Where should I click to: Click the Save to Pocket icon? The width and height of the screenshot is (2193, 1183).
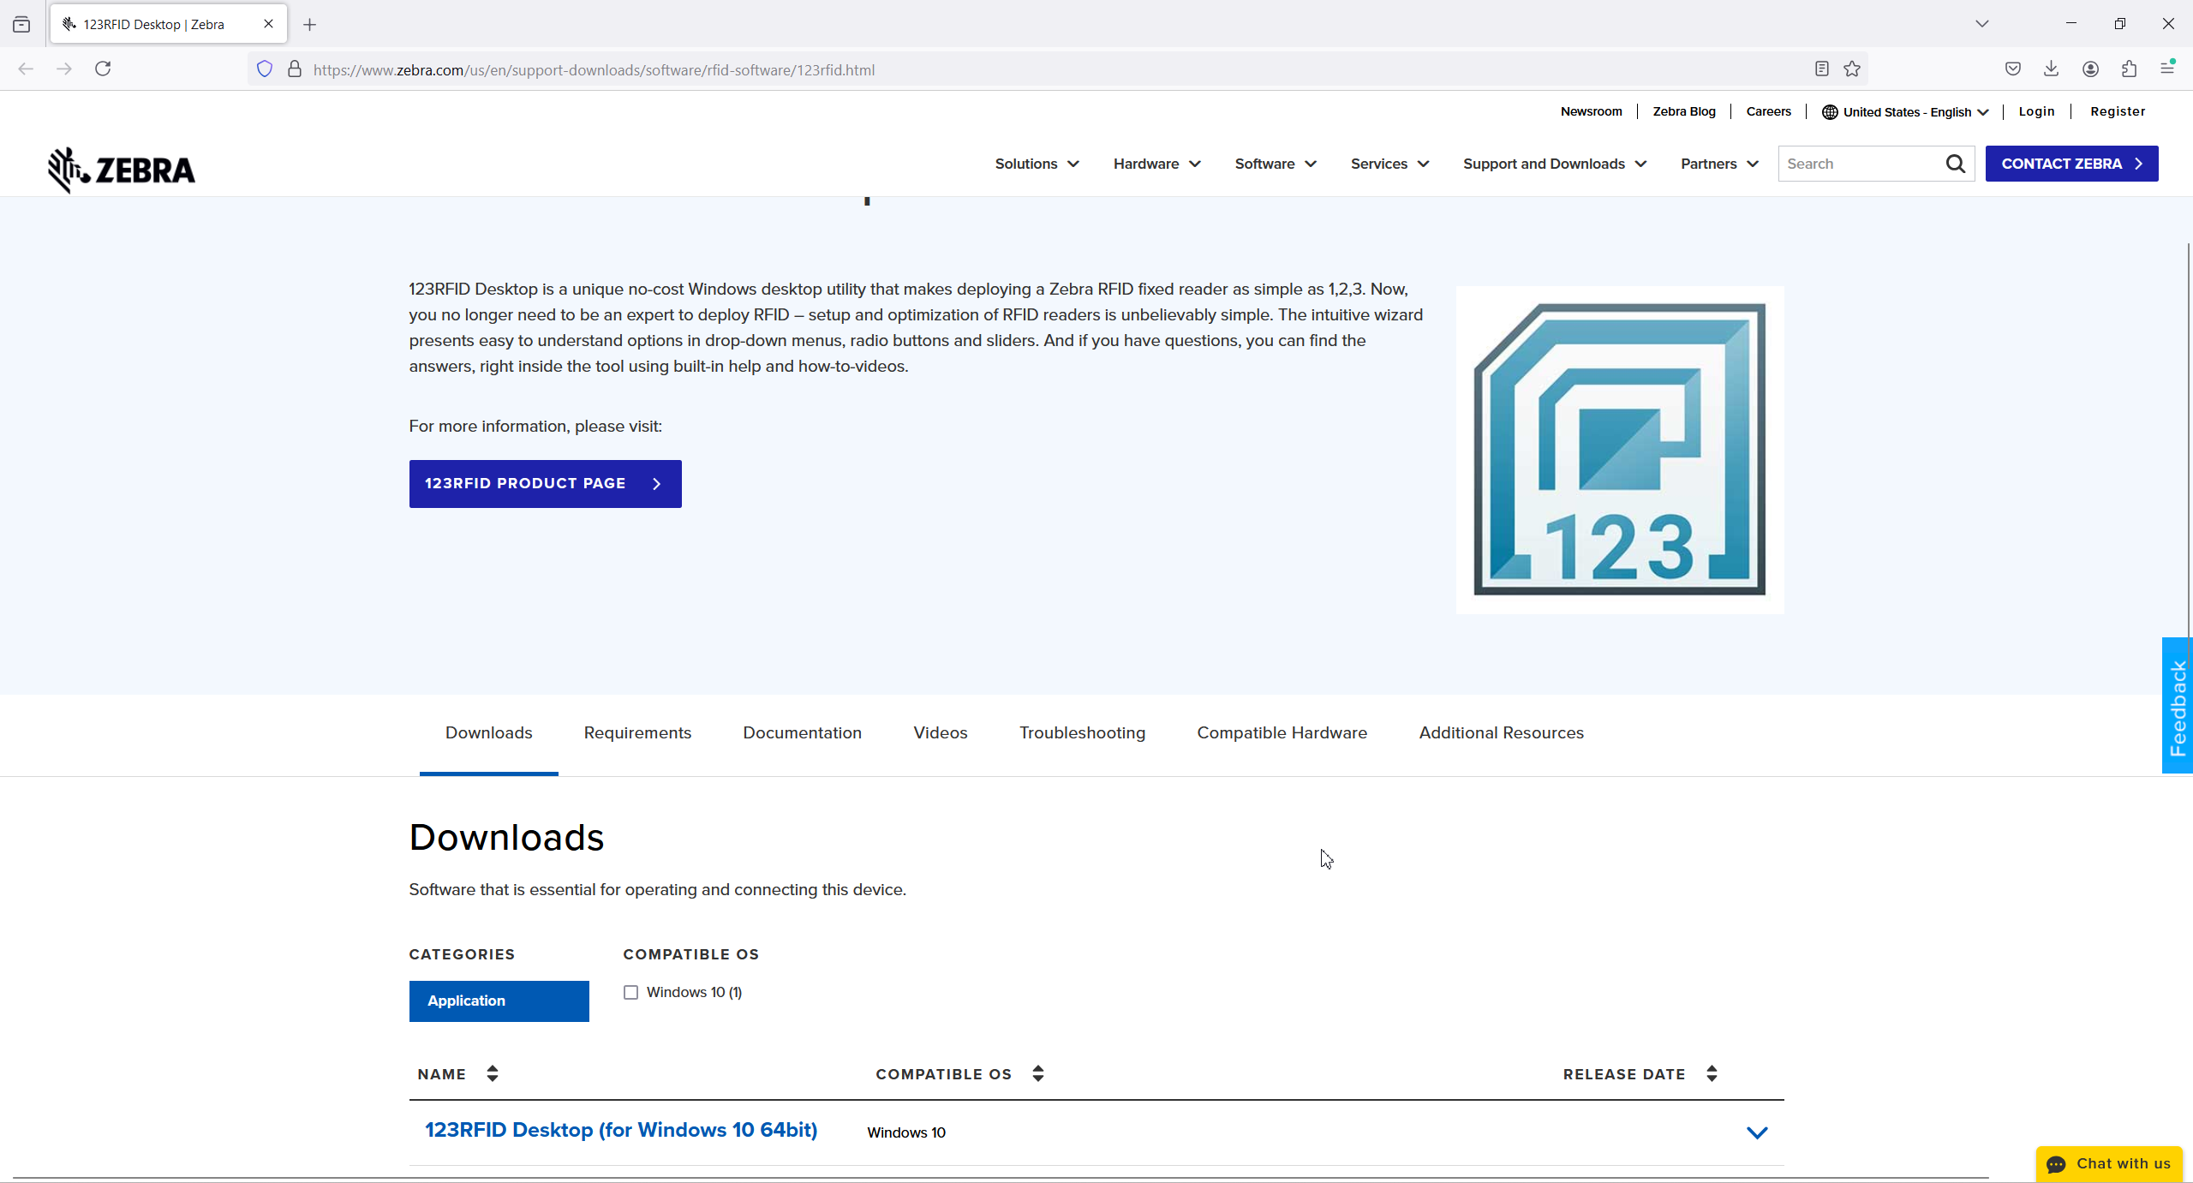coord(2013,69)
